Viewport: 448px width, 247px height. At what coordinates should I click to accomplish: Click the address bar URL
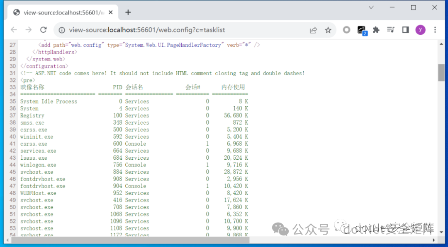point(147,30)
